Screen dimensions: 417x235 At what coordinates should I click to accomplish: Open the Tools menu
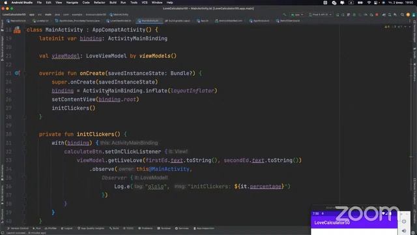134,3
